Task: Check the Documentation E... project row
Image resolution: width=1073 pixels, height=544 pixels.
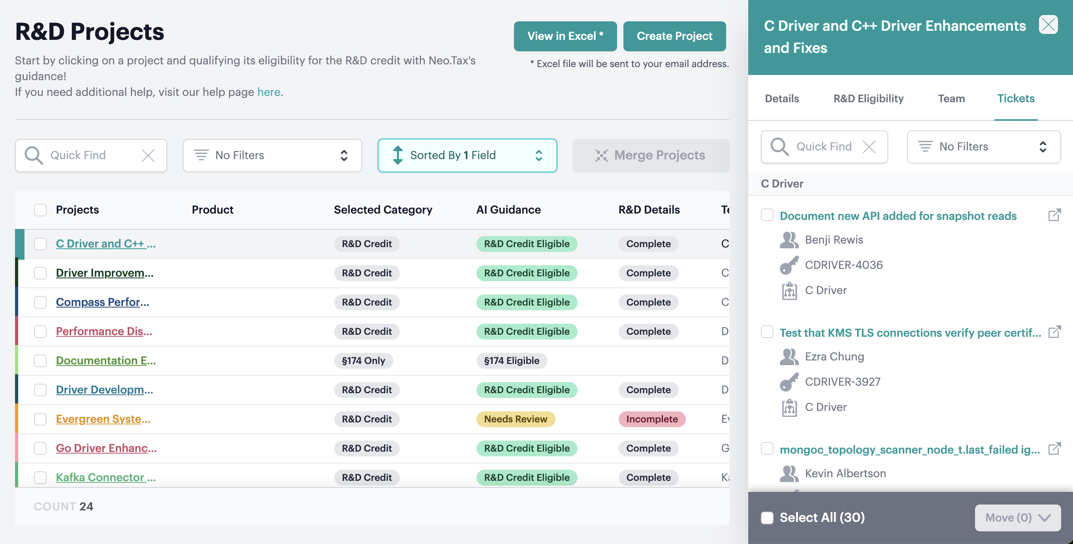Action: [x=40, y=360]
